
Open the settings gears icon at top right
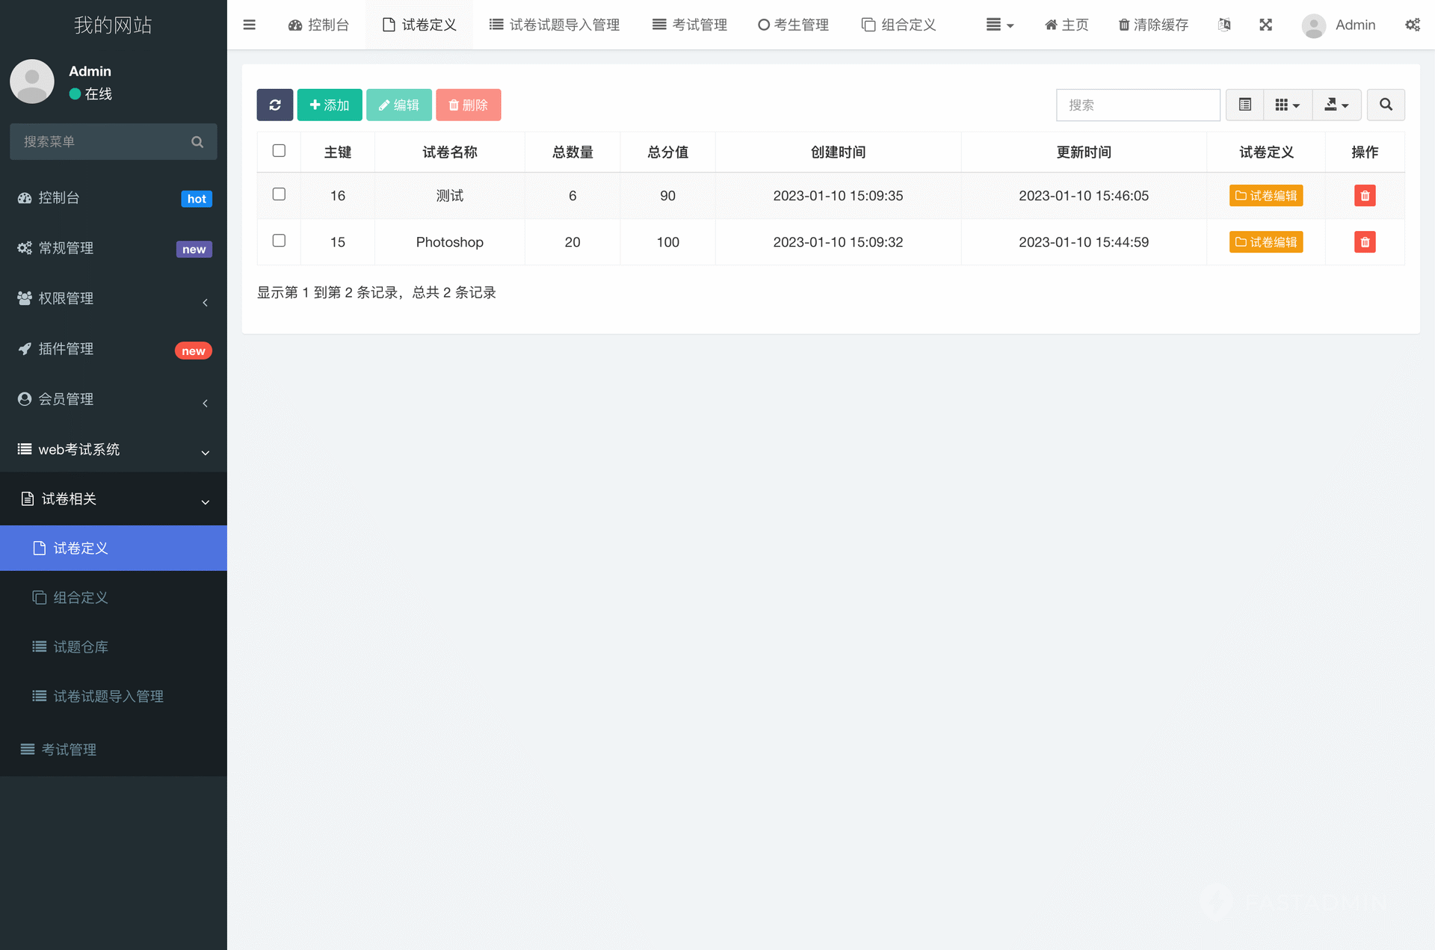click(x=1412, y=25)
